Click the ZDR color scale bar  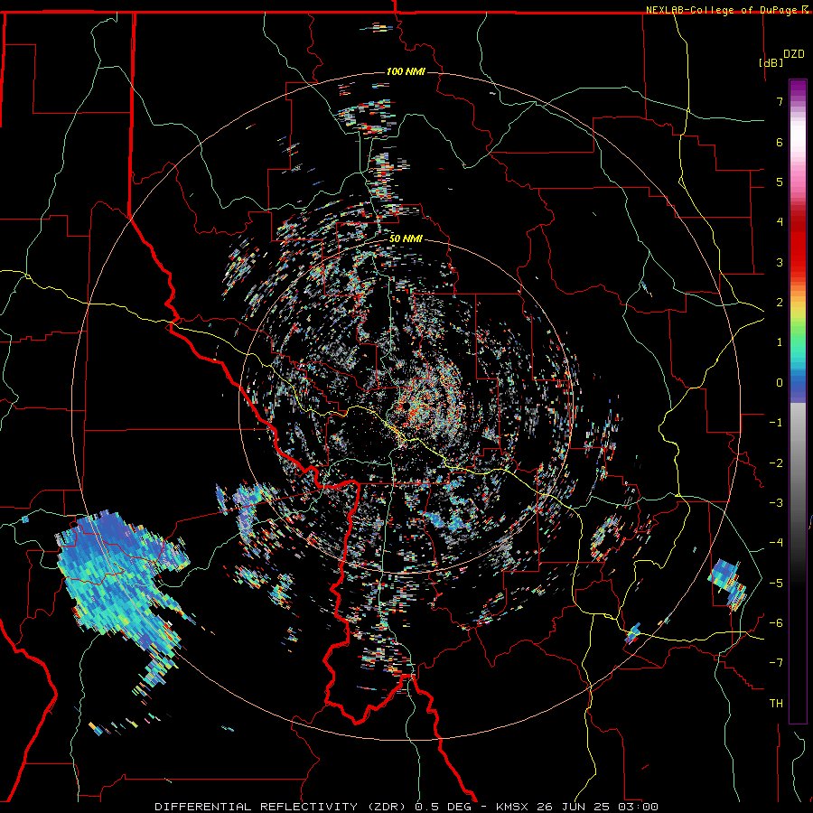798,401
